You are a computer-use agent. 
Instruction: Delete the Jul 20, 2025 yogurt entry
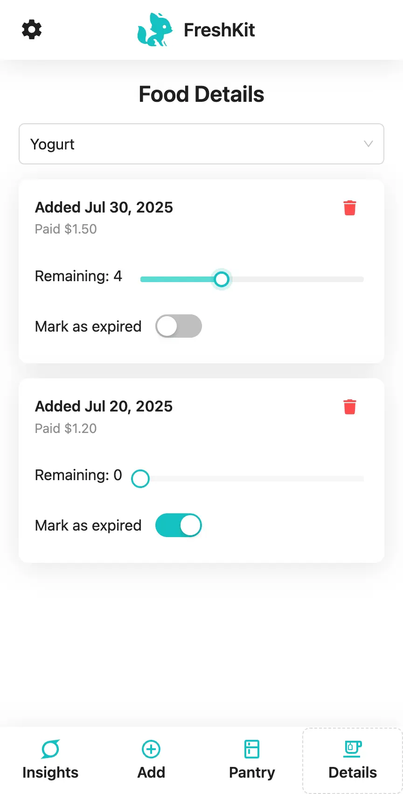click(350, 407)
